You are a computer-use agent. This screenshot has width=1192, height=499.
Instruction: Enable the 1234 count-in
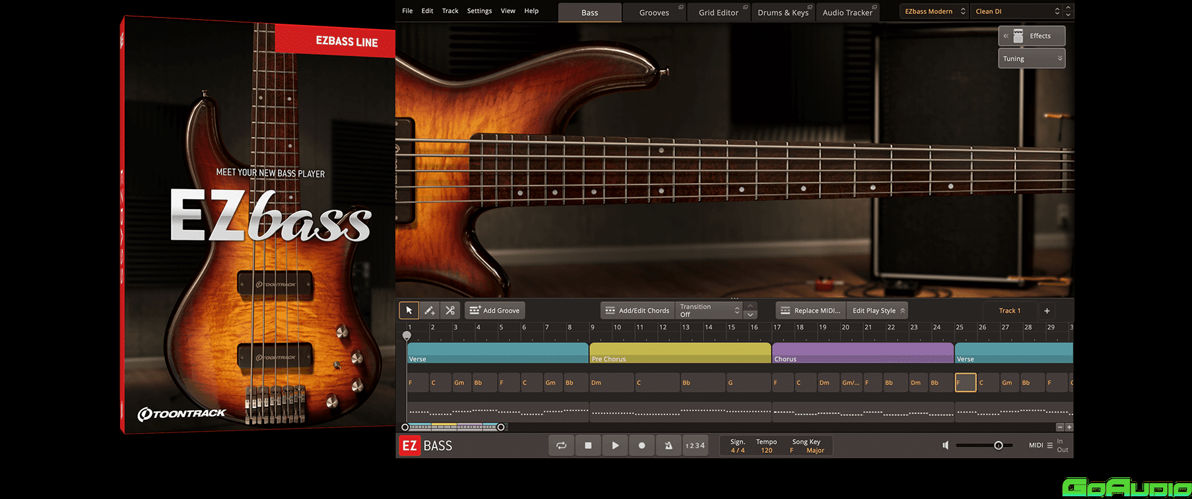(695, 446)
